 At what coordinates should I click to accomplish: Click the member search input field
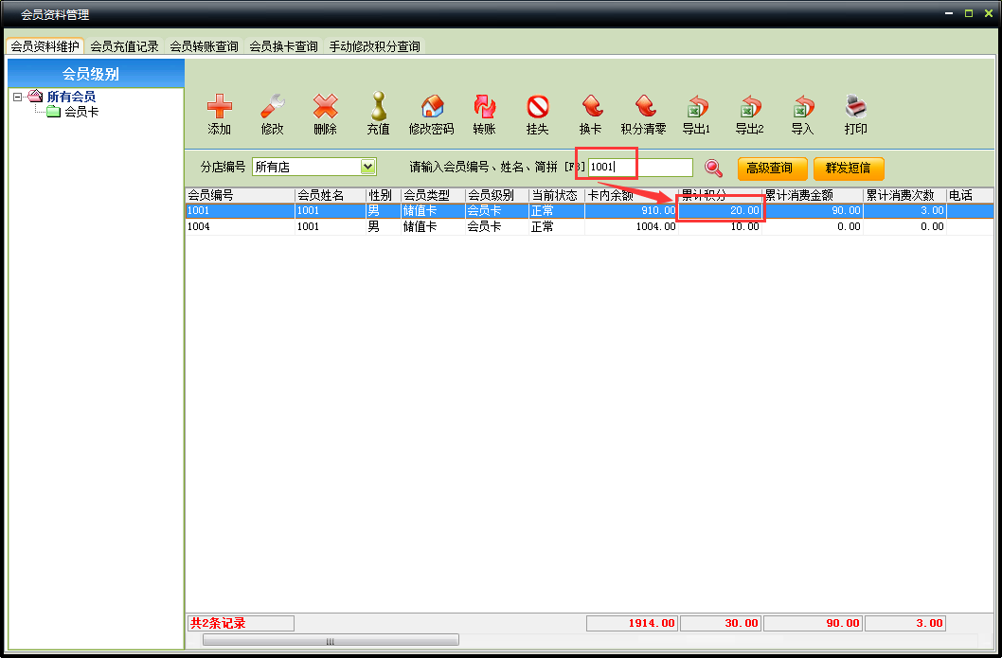[640, 168]
